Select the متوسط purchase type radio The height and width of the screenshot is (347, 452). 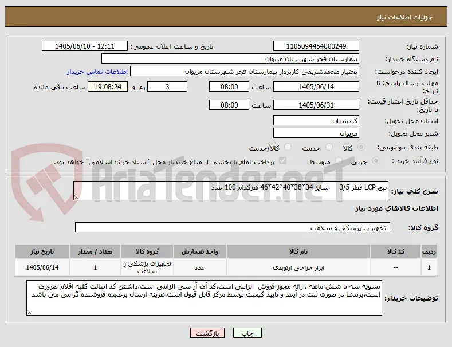click(339, 161)
